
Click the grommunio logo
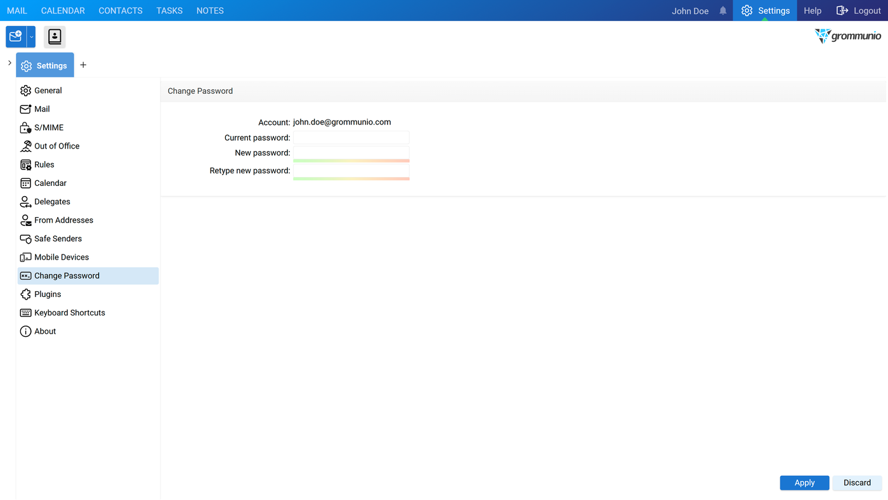point(848,36)
